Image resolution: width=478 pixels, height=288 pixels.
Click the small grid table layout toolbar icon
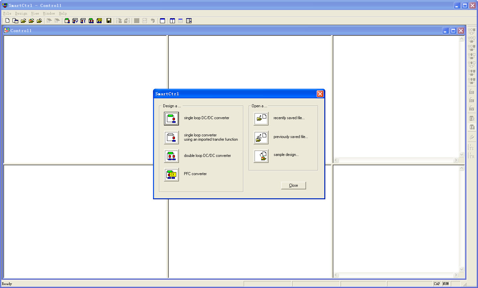click(180, 21)
